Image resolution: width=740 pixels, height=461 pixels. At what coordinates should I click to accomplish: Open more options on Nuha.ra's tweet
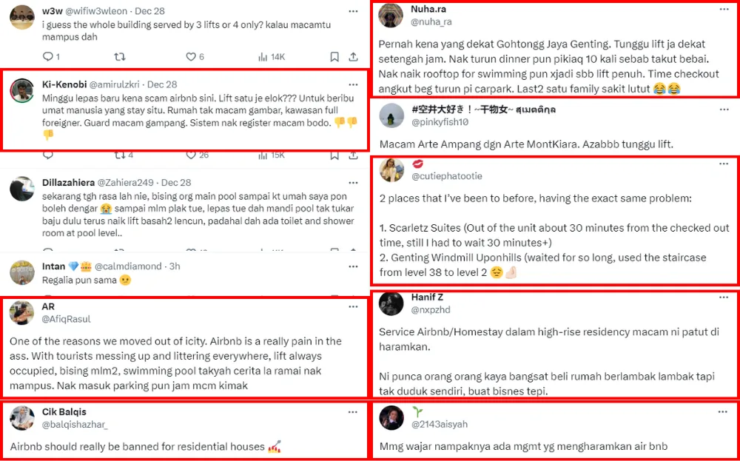723,9
